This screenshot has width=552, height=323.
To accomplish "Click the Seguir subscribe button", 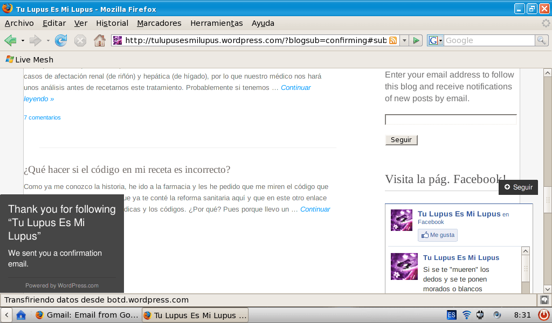I will [x=401, y=140].
